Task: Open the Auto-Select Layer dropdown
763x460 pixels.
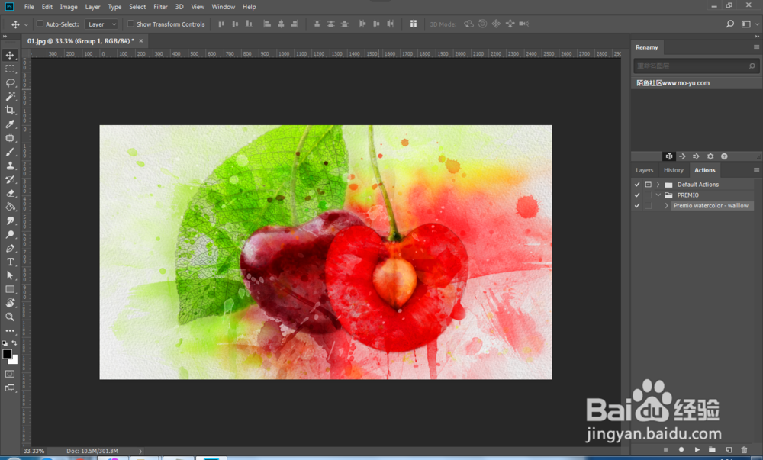Action: tap(101, 24)
